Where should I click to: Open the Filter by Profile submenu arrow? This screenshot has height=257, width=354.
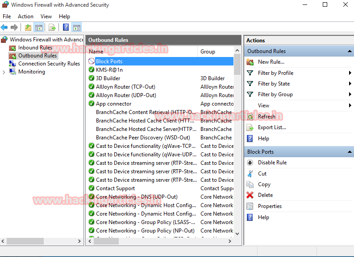click(350, 73)
